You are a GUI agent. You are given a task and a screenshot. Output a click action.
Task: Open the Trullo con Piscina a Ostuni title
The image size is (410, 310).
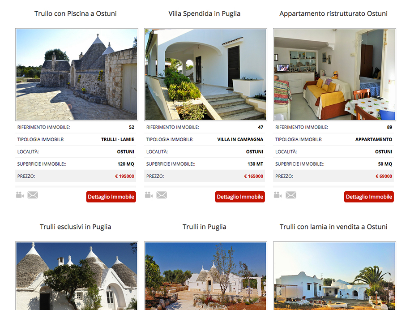[76, 13]
